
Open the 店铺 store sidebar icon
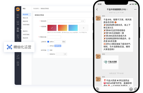pos(18,23)
